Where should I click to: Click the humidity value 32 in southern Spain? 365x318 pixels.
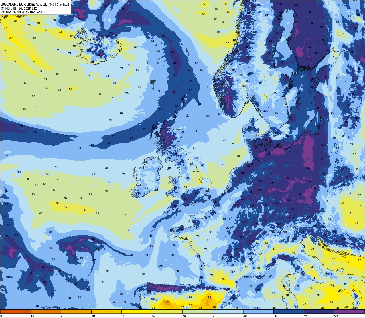200,307
